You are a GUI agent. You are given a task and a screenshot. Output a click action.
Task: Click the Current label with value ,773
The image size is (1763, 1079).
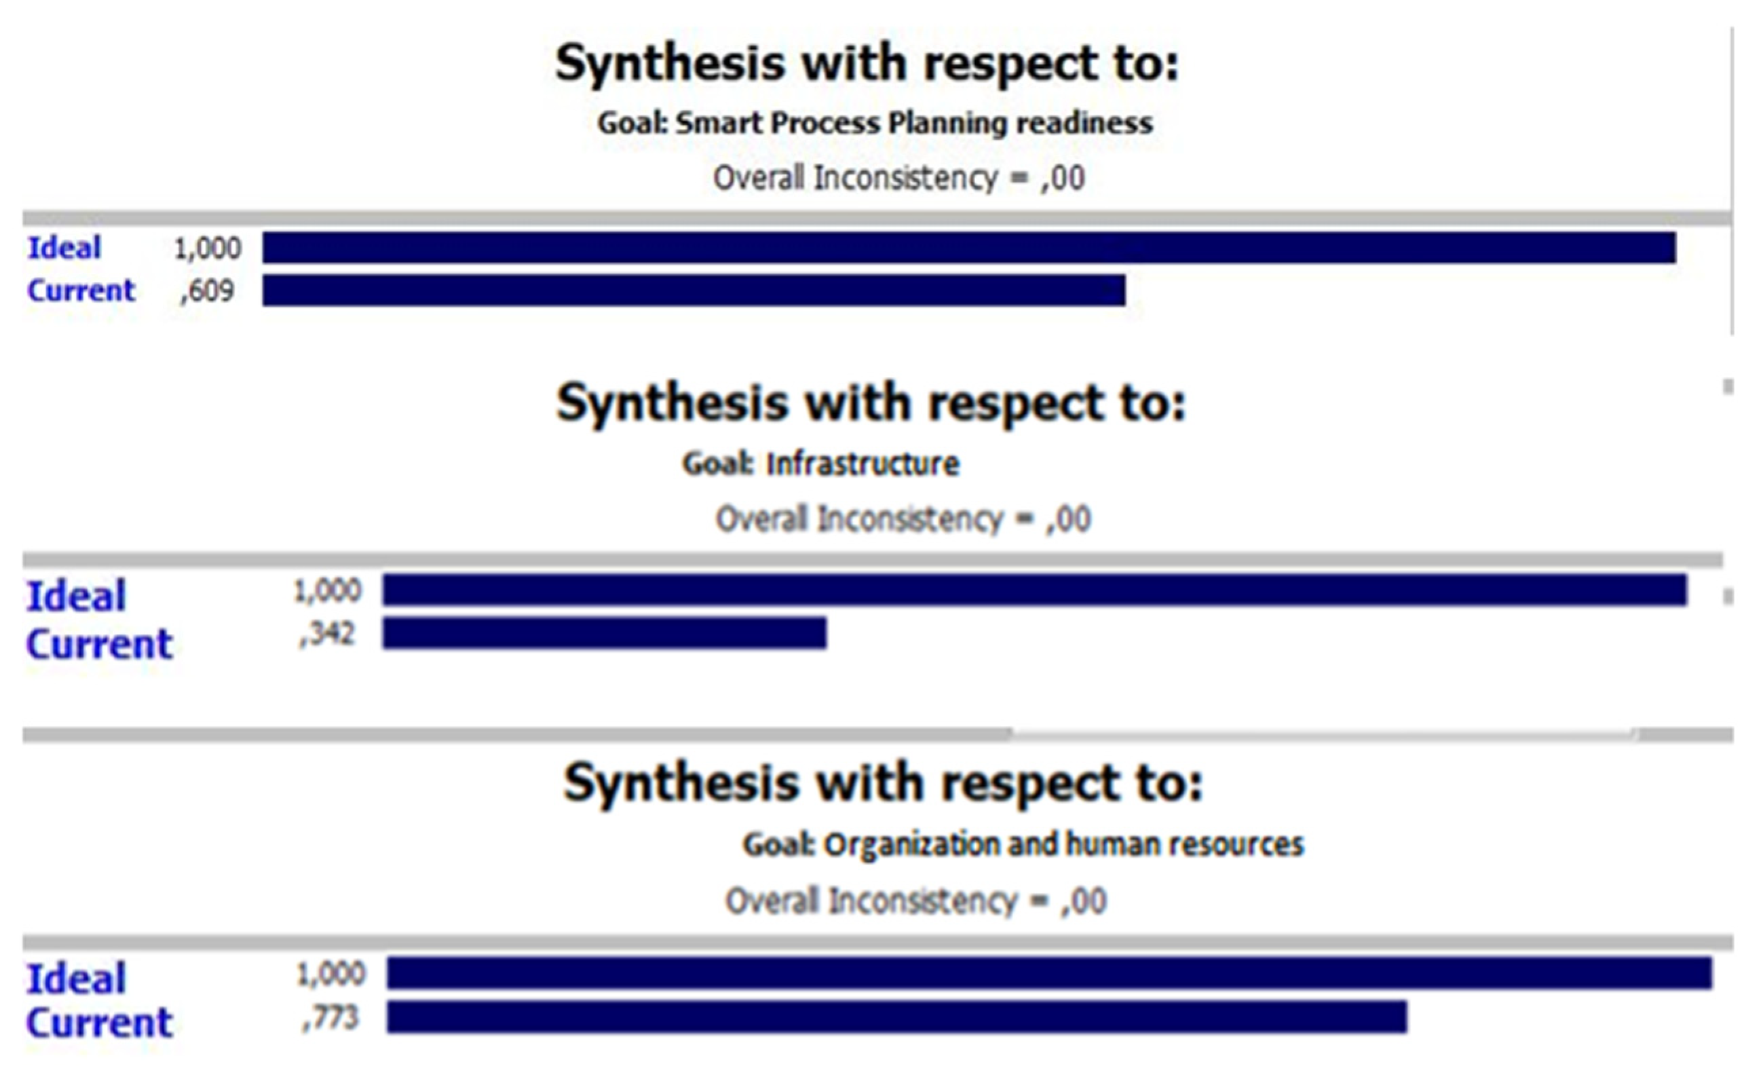[x=100, y=1022]
